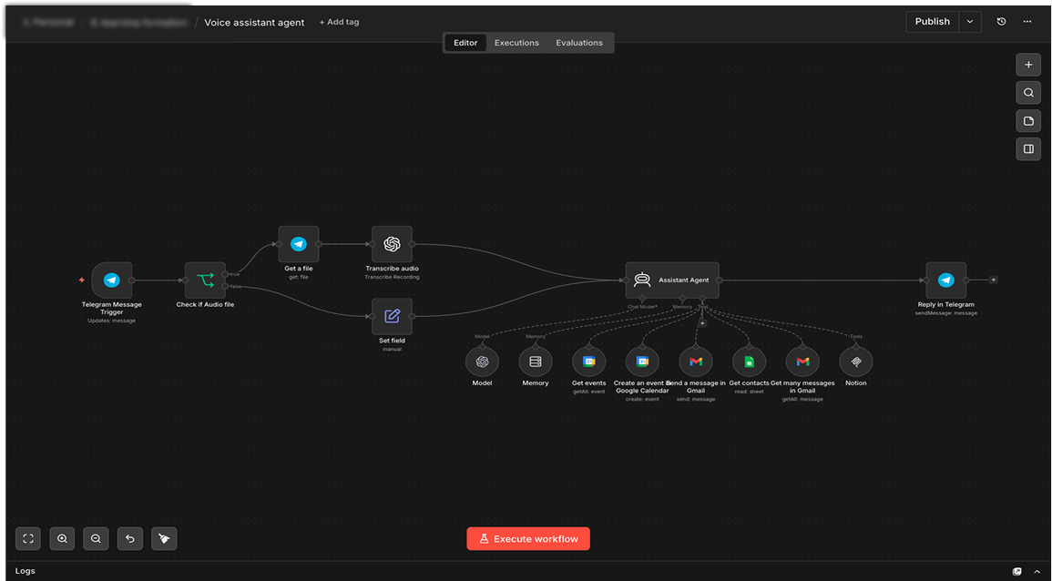The image size is (1052, 581).
Task: Zoom in on the canvas
Action: tap(63, 539)
